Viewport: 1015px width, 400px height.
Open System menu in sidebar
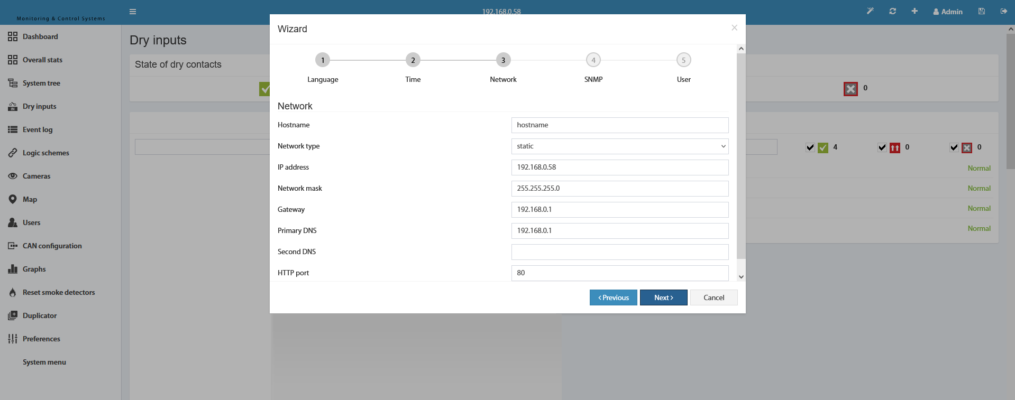tap(44, 362)
